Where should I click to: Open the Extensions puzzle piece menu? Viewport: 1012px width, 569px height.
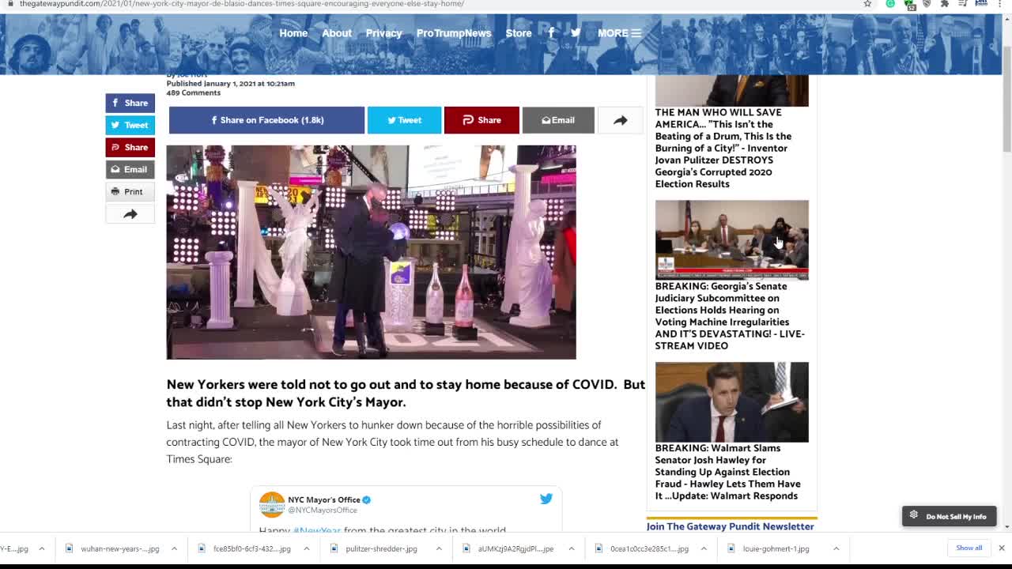point(944,4)
